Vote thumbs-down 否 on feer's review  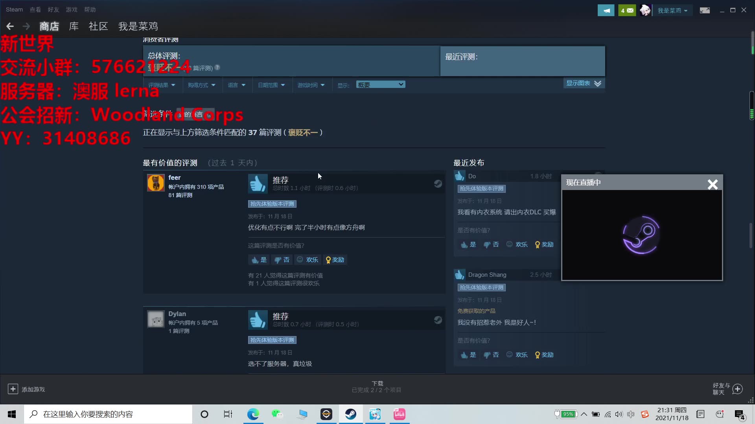282,260
